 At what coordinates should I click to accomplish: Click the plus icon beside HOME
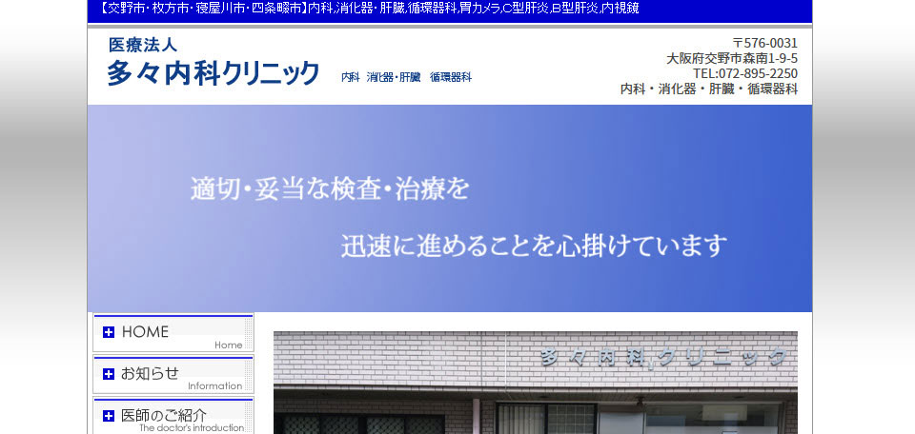109,332
